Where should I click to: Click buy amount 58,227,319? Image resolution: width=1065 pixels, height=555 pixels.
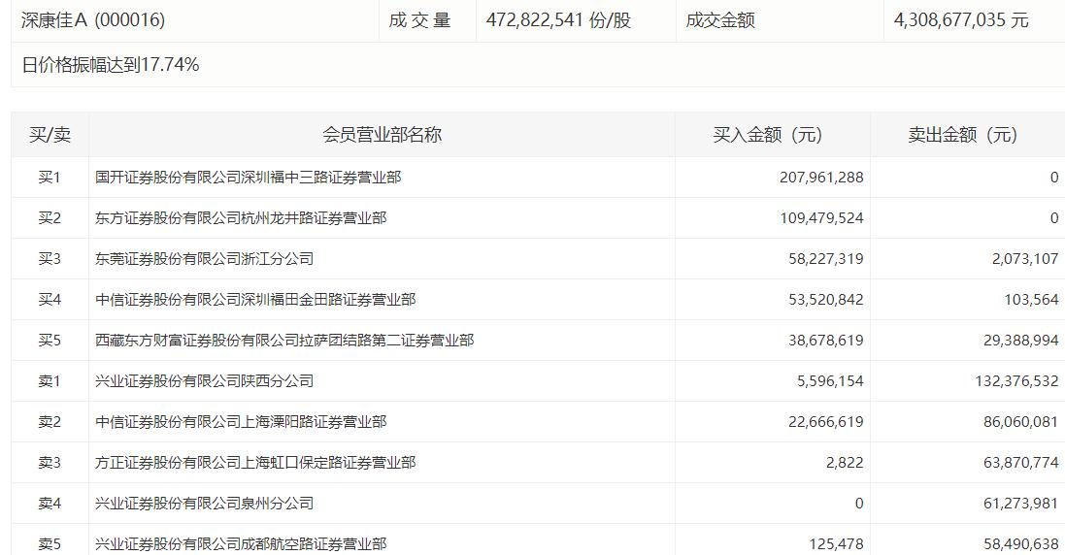point(826,259)
